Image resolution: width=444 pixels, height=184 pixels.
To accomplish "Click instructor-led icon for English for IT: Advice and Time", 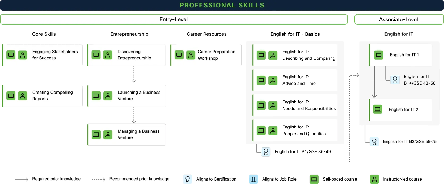I will click(273, 80).
